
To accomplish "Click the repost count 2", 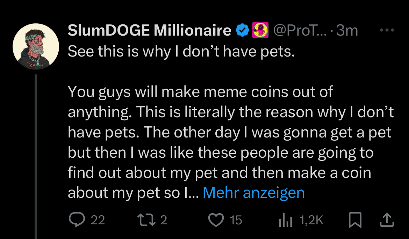I will point(164,220).
